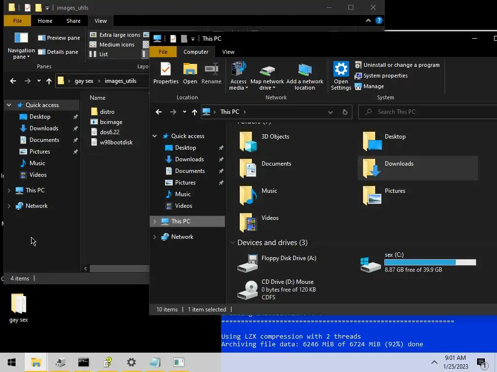Screen dimensions: 497x372
Task: Open Desktop folder in This PC content
Action: tap(384, 141)
